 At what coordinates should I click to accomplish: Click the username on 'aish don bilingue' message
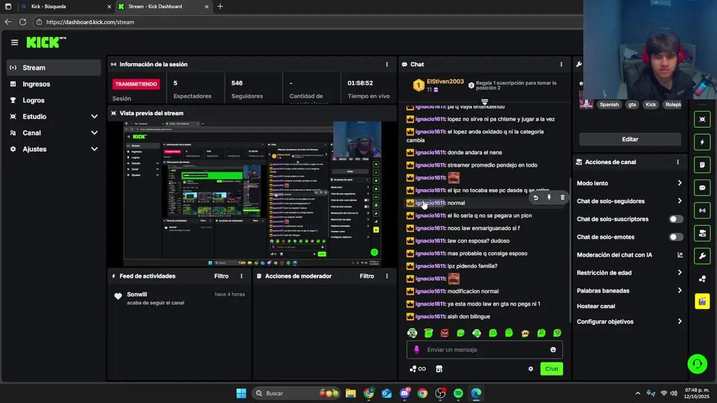pos(430,316)
